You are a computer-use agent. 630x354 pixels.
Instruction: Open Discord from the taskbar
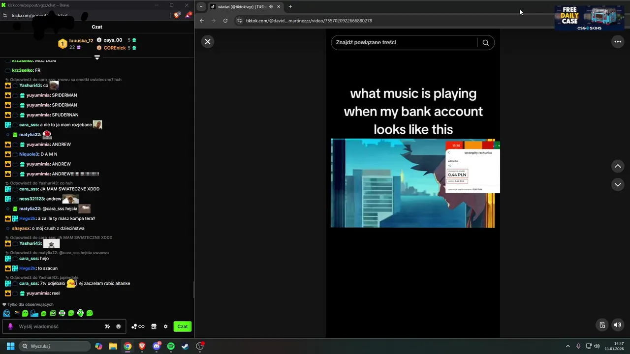coord(157,346)
